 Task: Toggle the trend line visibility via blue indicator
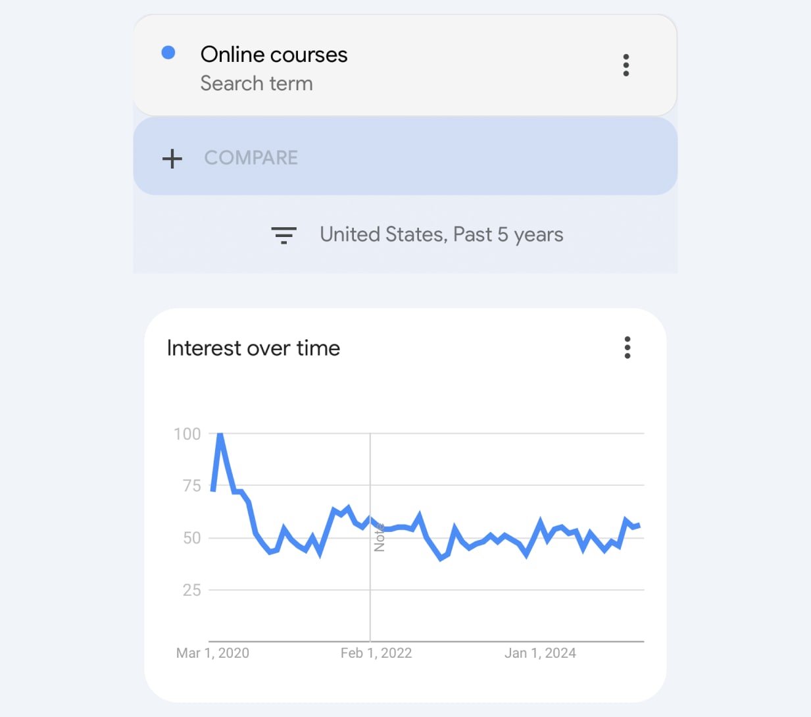[170, 52]
